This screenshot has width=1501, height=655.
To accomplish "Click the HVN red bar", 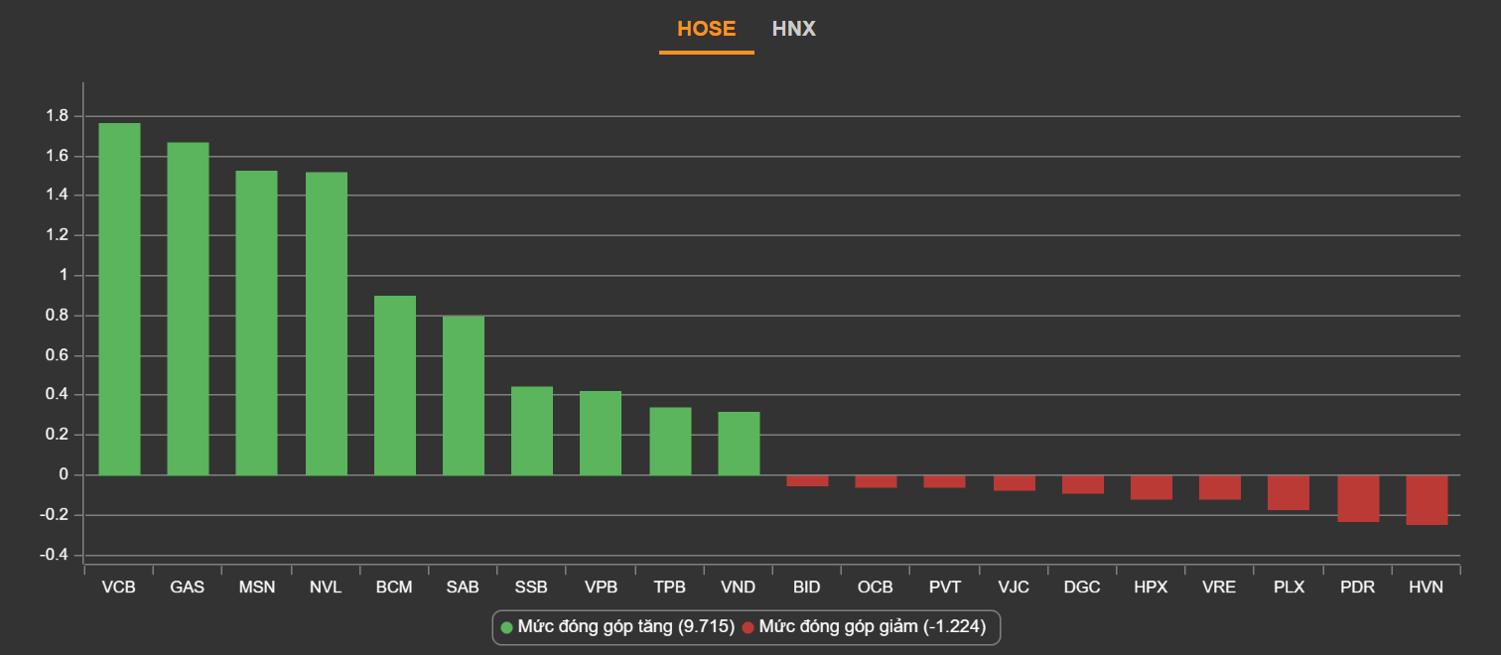I will click(x=1427, y=500).
